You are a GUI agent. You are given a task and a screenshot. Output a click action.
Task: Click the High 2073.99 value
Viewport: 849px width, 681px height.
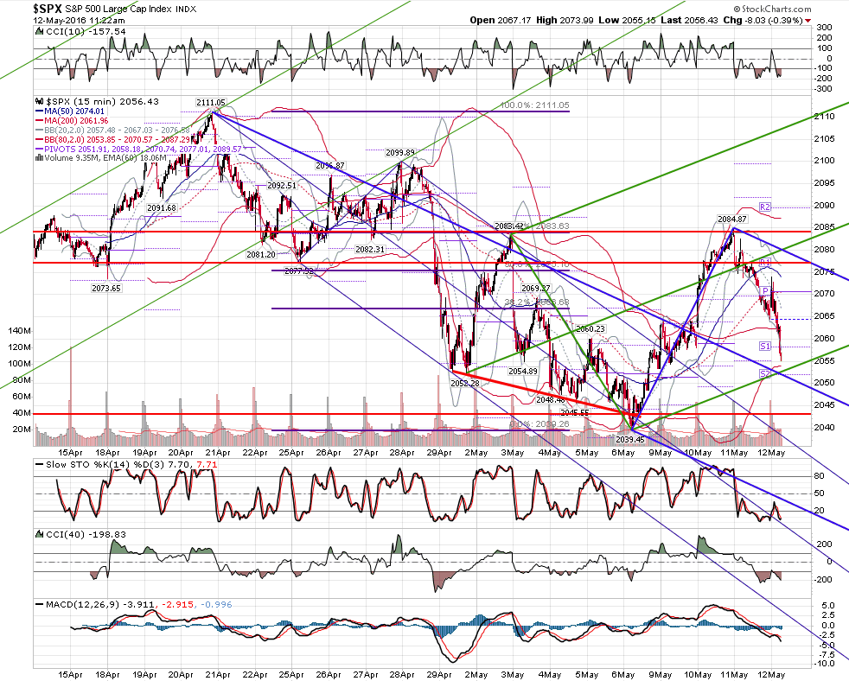[563, 20]
